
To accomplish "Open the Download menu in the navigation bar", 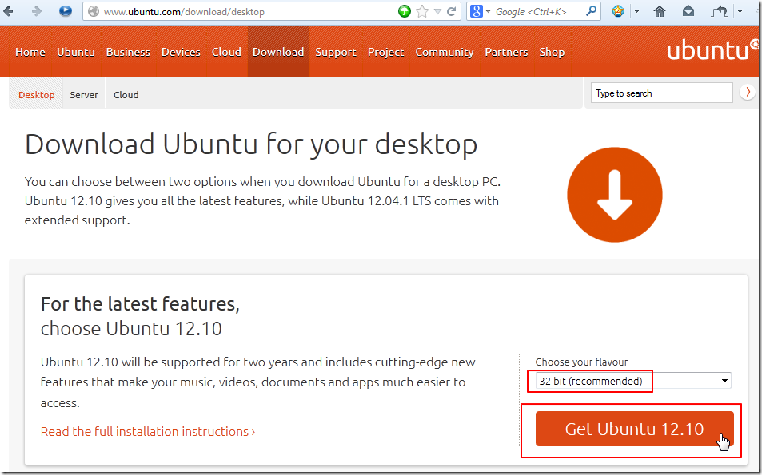I will pos(278,52).
